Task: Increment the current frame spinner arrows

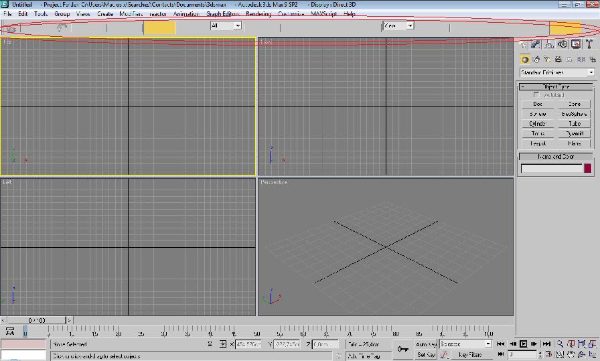Action: tap(540, 354)
